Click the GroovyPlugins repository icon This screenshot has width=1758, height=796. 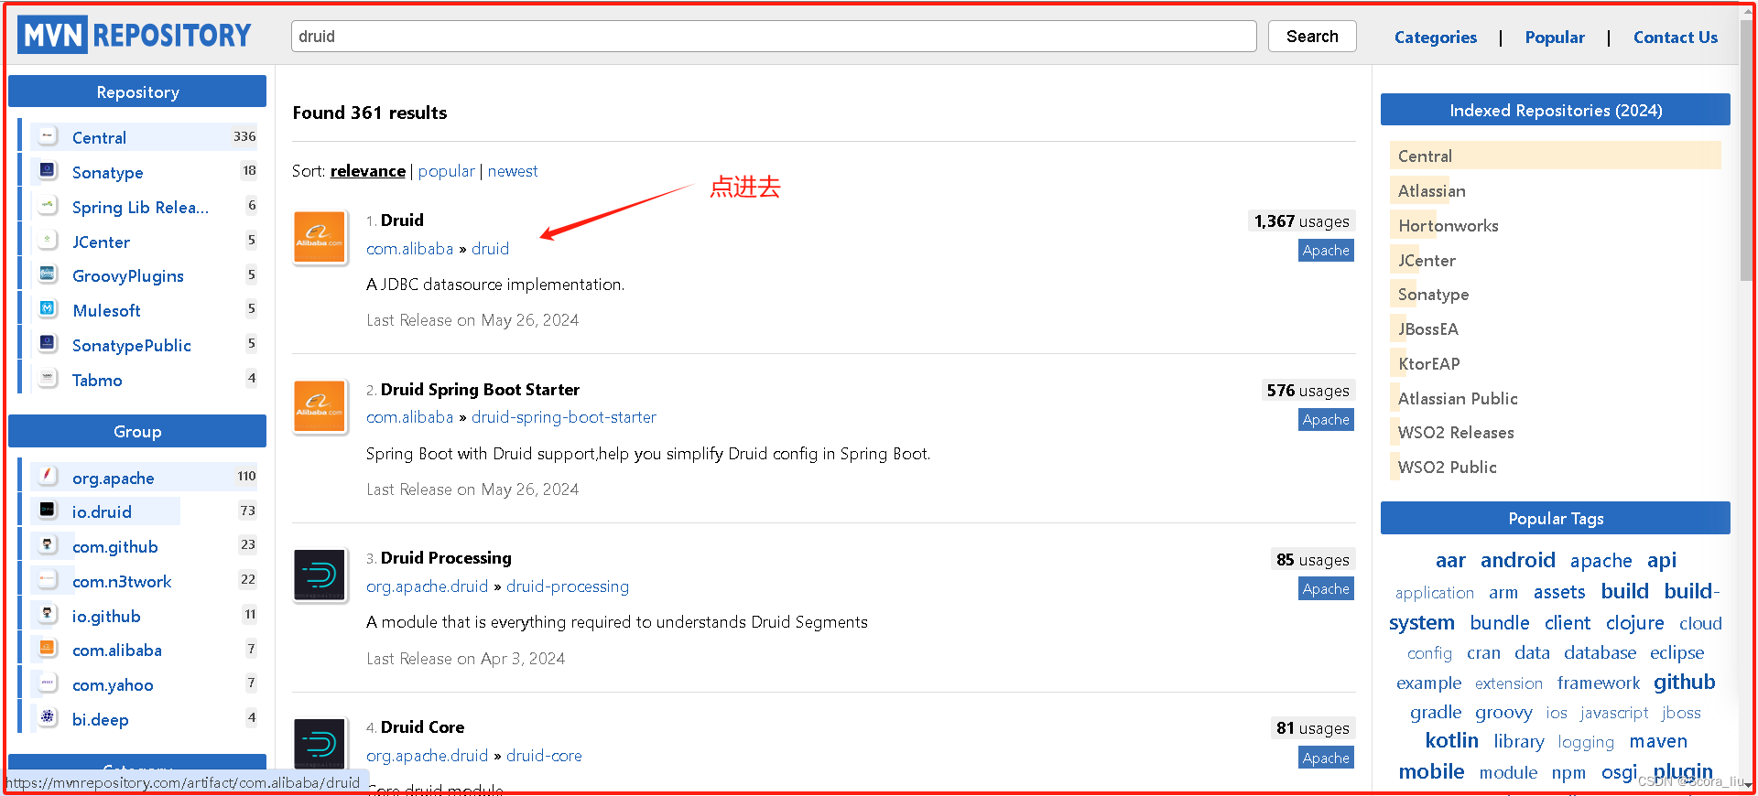(48, 274)
